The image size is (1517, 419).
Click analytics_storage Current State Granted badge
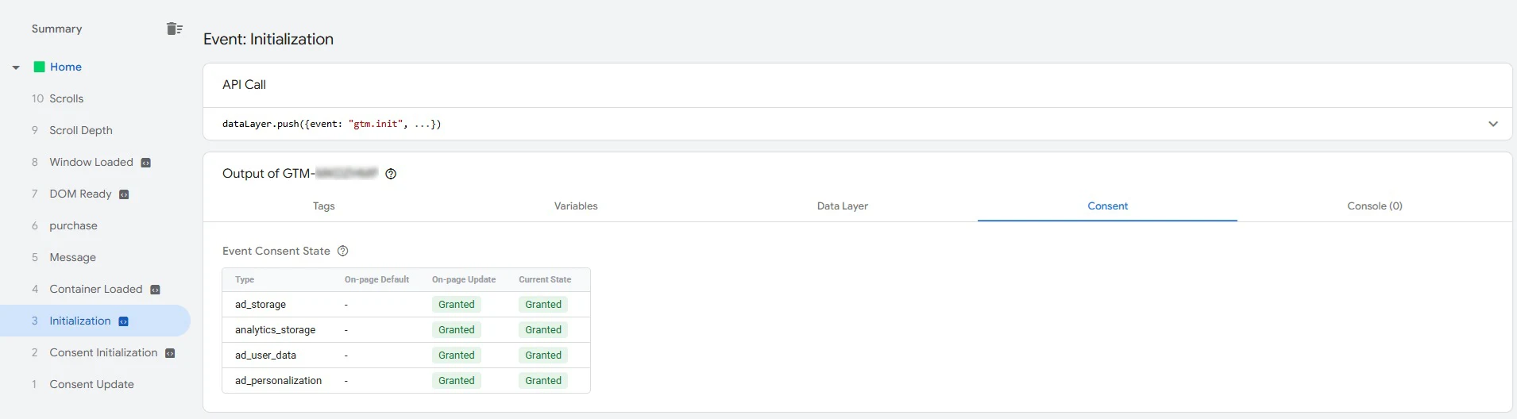click(543, 329)
